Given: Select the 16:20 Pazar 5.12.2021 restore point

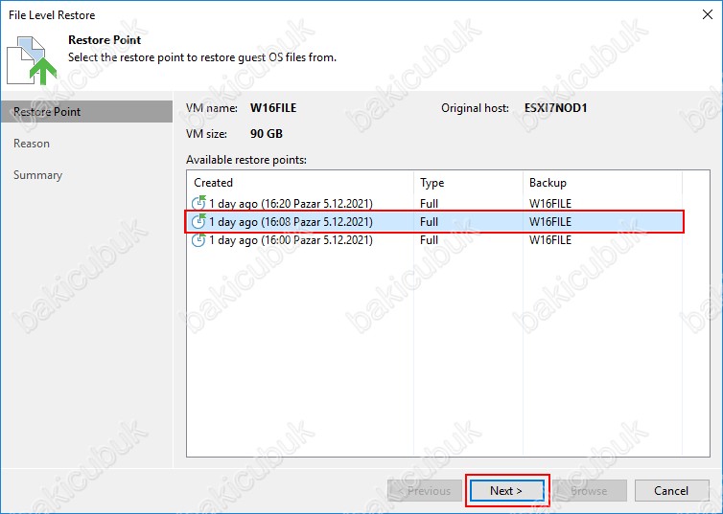Looking at the screenshot, I should [434, 203].
